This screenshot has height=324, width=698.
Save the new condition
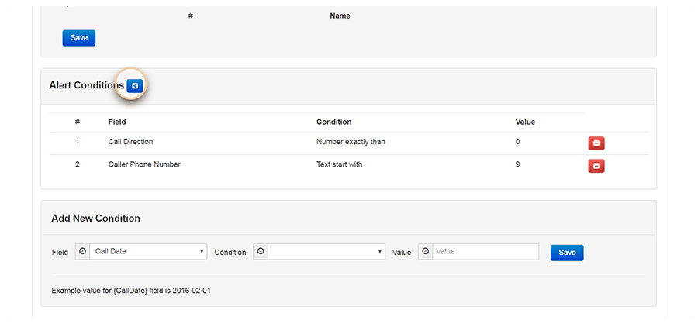566,253
